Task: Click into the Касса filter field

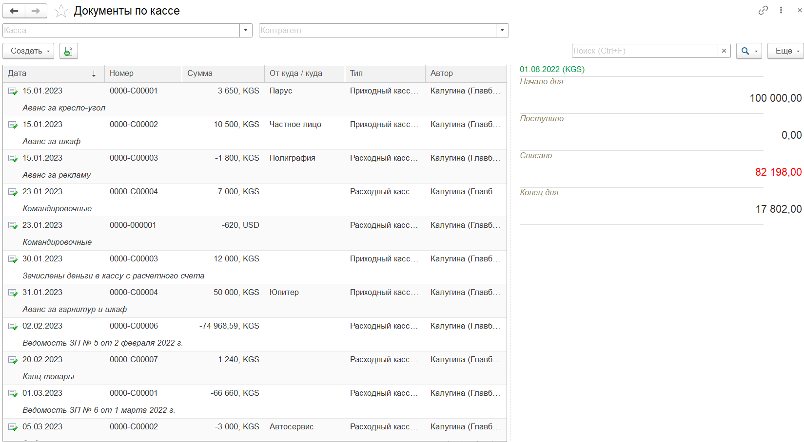Action: (x=121, y=30)
